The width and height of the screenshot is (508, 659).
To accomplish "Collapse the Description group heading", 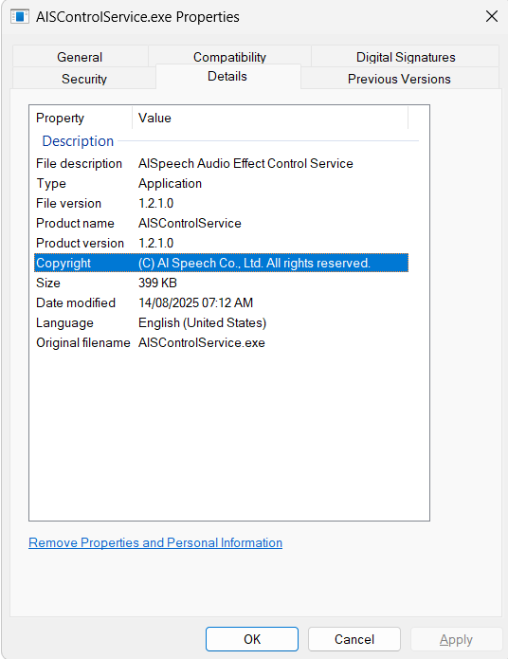I will click(x=78, y=140).
